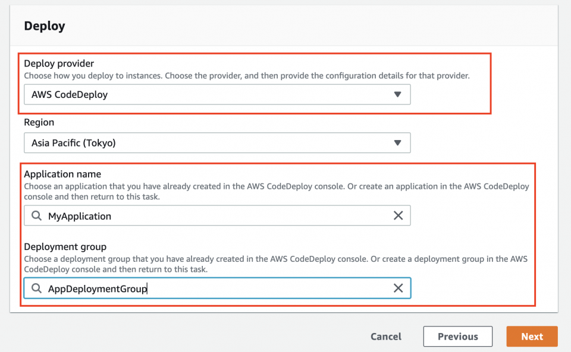Cancel the deploy stage configuration
The image size is (571, 352).
click(385, 336)
